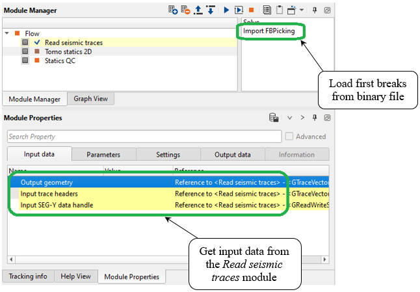Click the save database icon in Module Properties
420x292 pixels.
coord(274,118)
